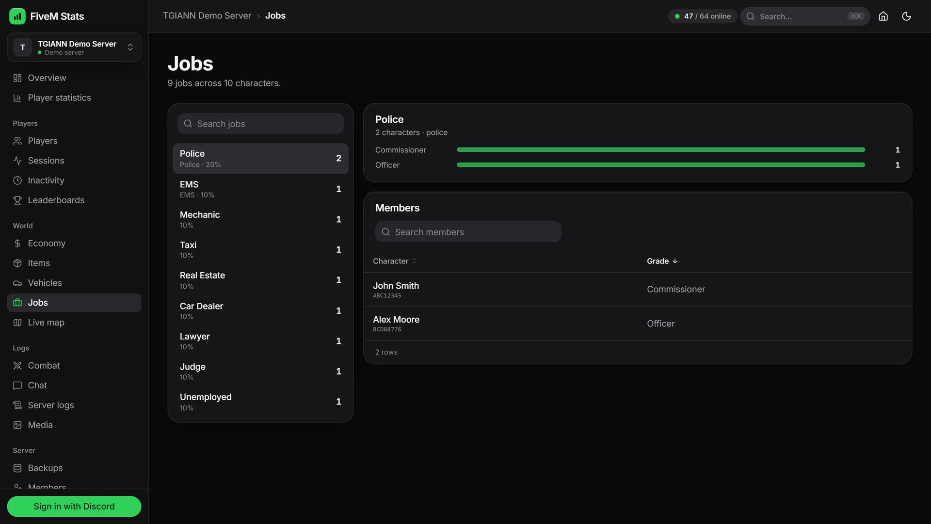Select the Mechanic job
The width and height of the screenshot is (931, 524).
(x=260, y=219)
